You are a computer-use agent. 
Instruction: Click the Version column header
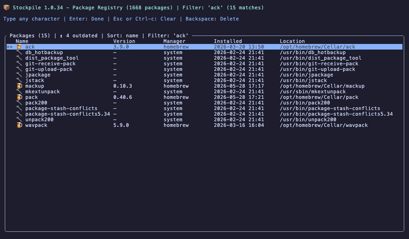pos(124,41)
